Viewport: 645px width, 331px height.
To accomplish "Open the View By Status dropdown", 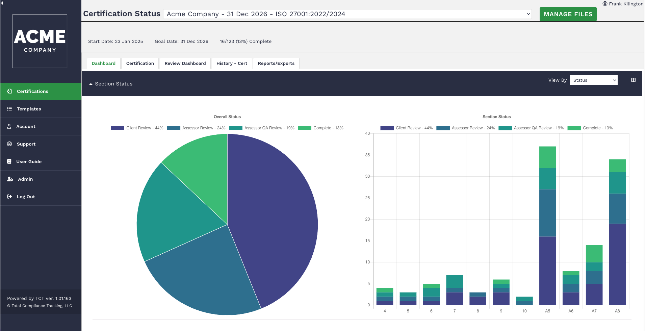I will (x=593, y=80).
